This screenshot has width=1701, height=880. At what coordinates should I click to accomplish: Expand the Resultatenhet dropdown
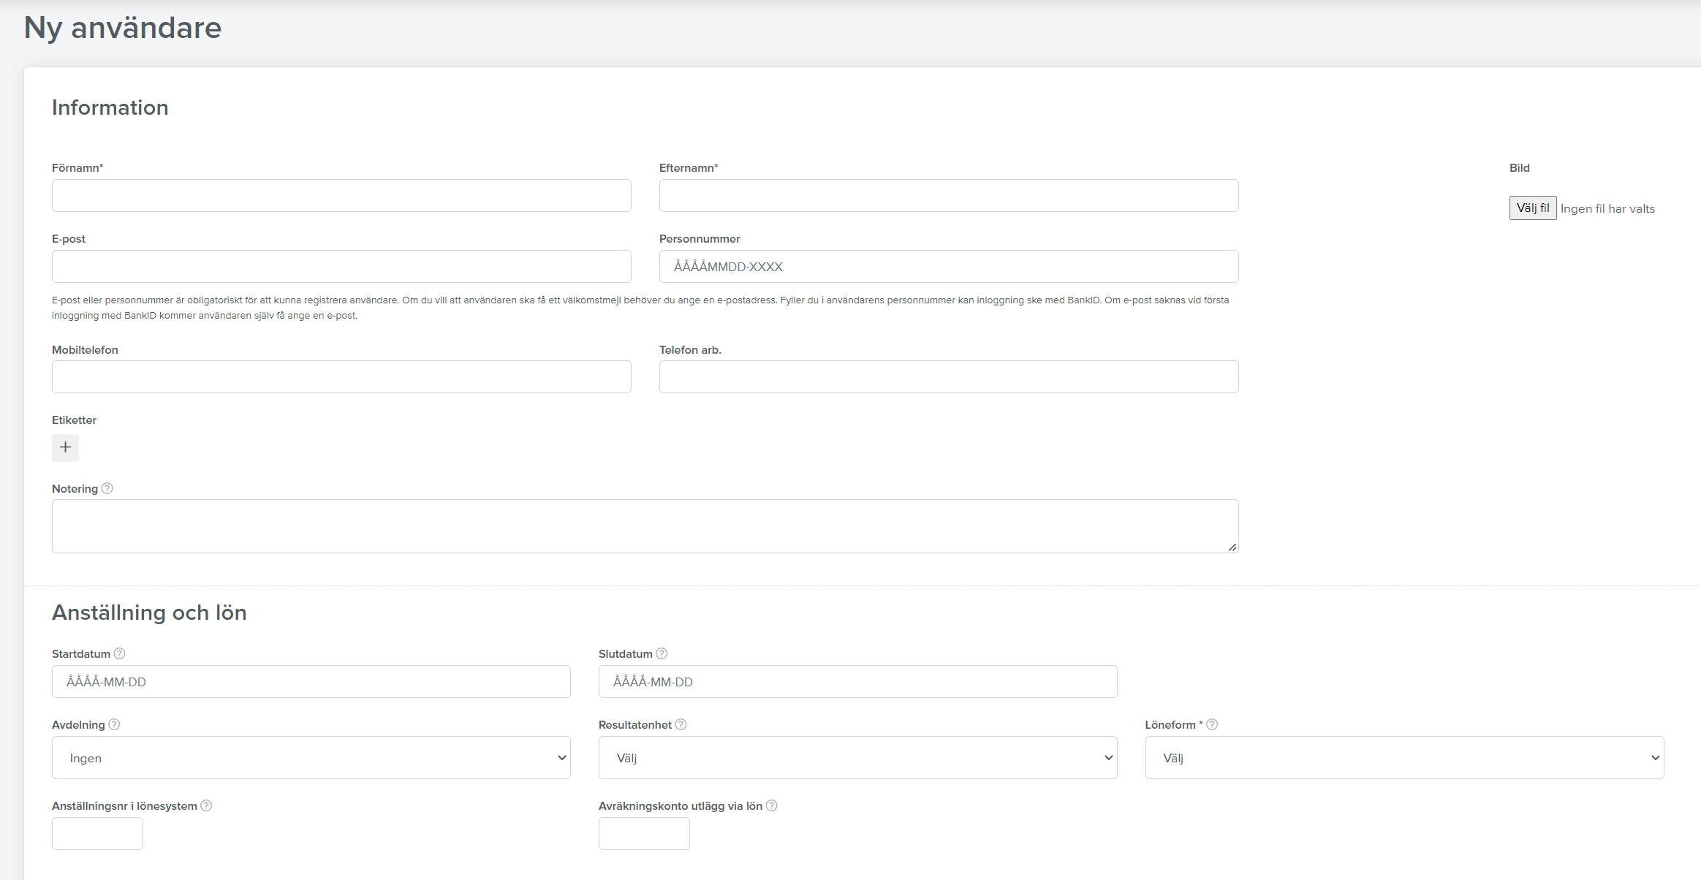pos(857,757)
